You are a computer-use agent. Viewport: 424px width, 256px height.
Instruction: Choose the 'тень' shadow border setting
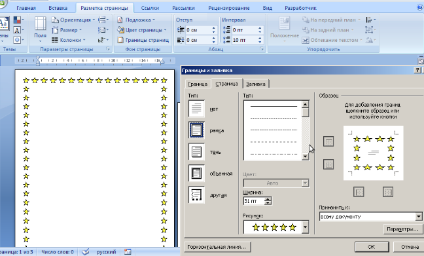point(196,152)
